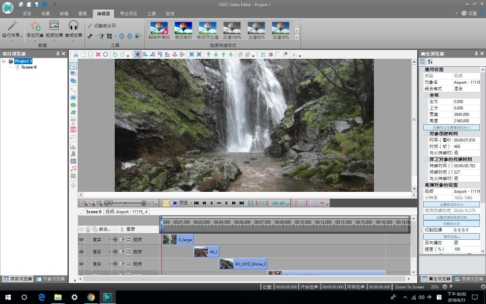This screenshot has width=486, height=304.
Task: Select the rectangle shape tool
Action: coord(73,98)
